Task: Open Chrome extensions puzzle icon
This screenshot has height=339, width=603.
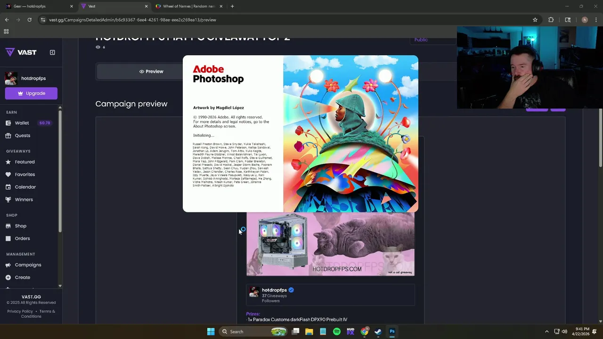Action: [x=551, y=20]
